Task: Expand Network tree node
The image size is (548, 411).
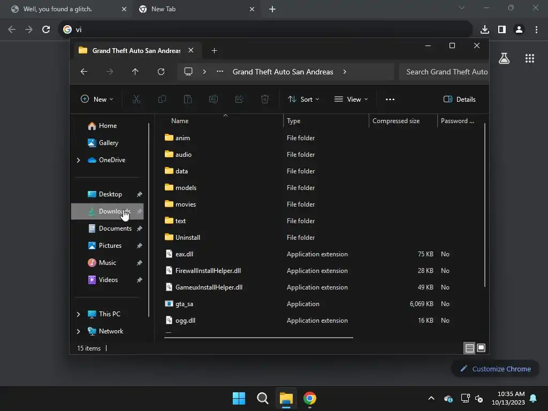Action: [x=78, y=331]
